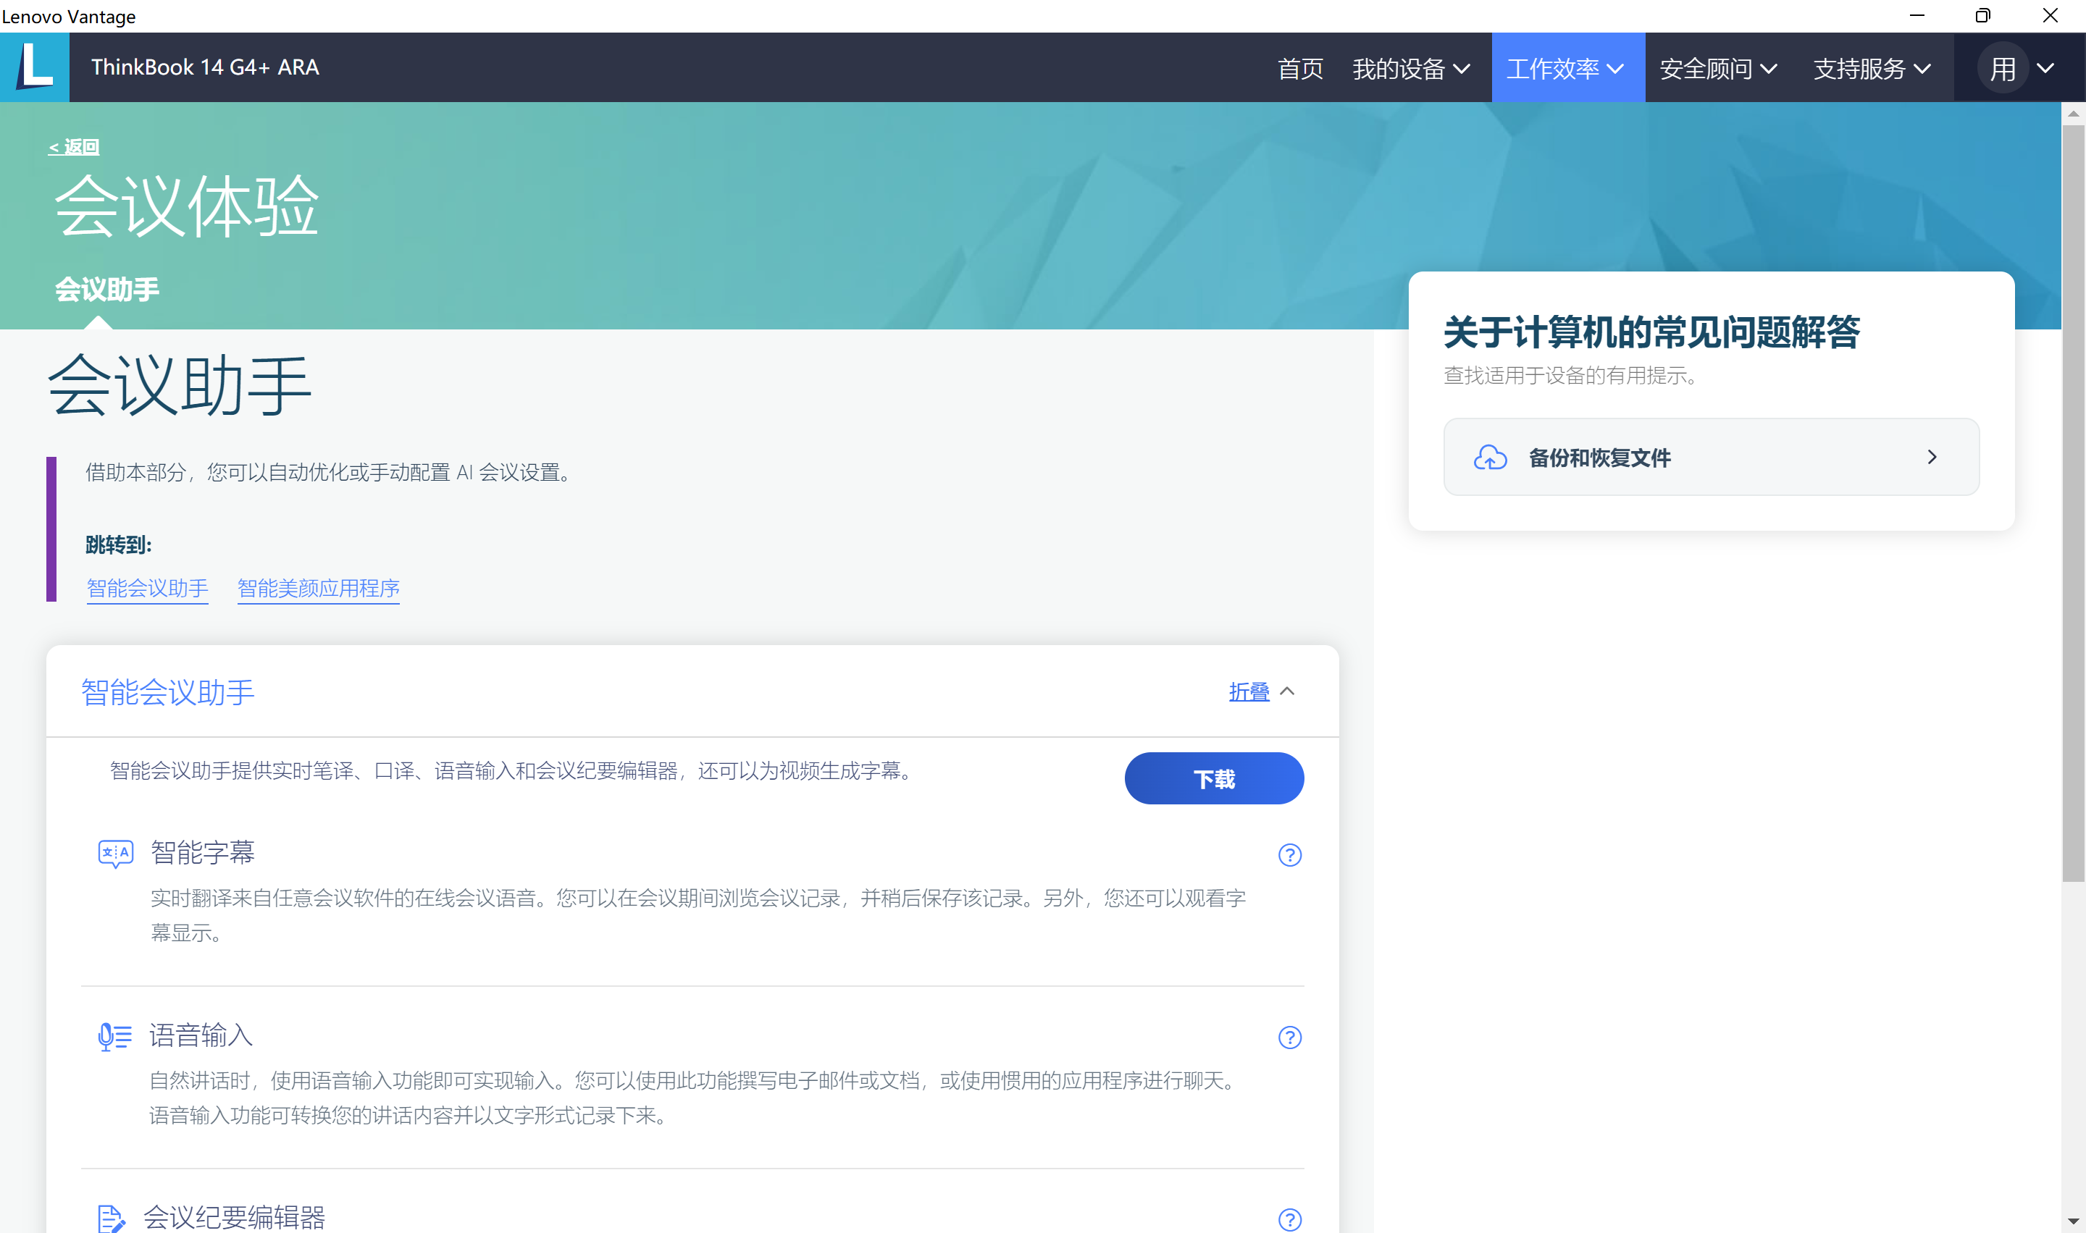
Task: Click 关于计算机的常见问题解答 heading
Action: 1651,332
